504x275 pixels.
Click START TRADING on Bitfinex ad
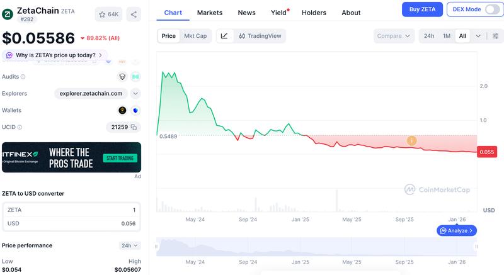click(120, 158)
